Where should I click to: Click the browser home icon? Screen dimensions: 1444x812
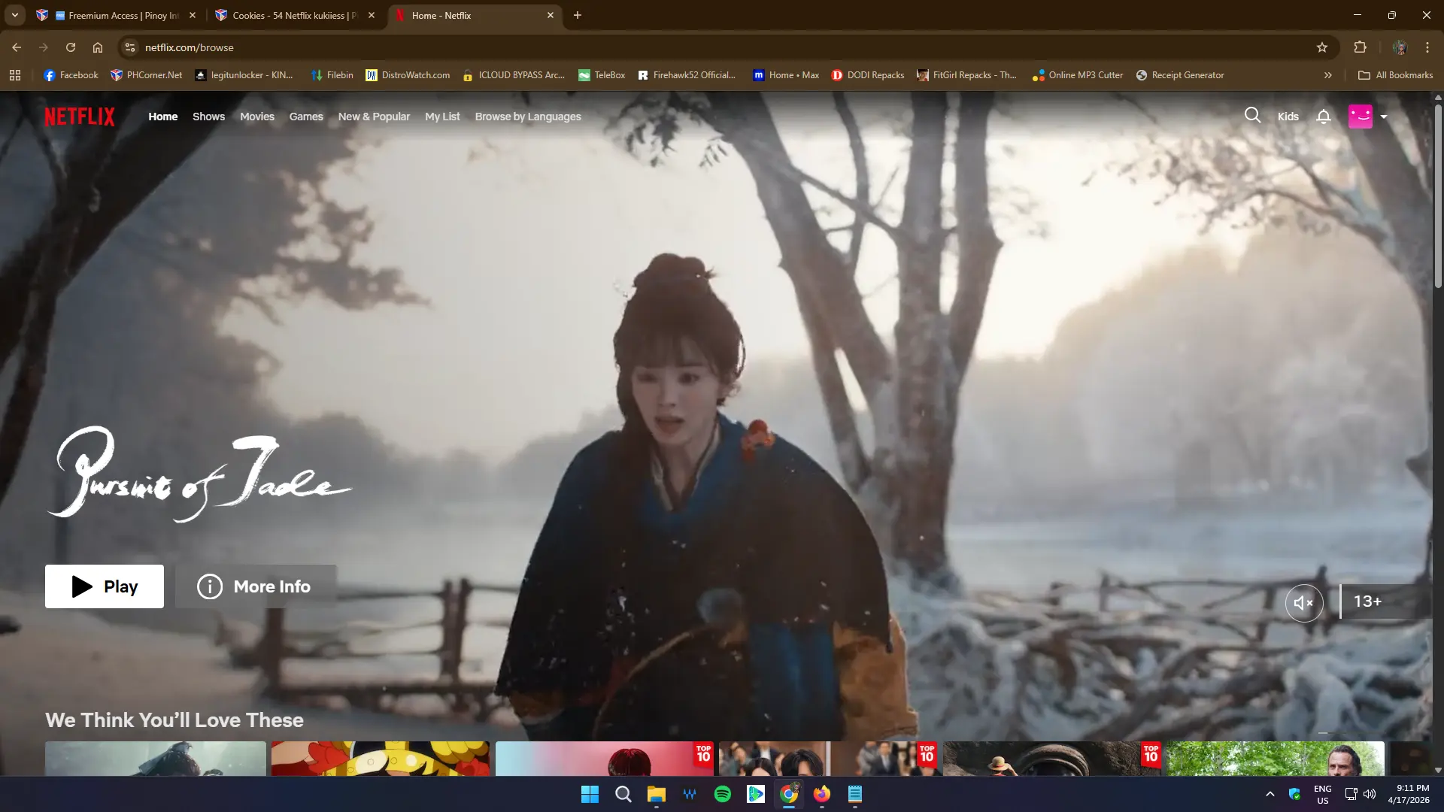[98, 47]
